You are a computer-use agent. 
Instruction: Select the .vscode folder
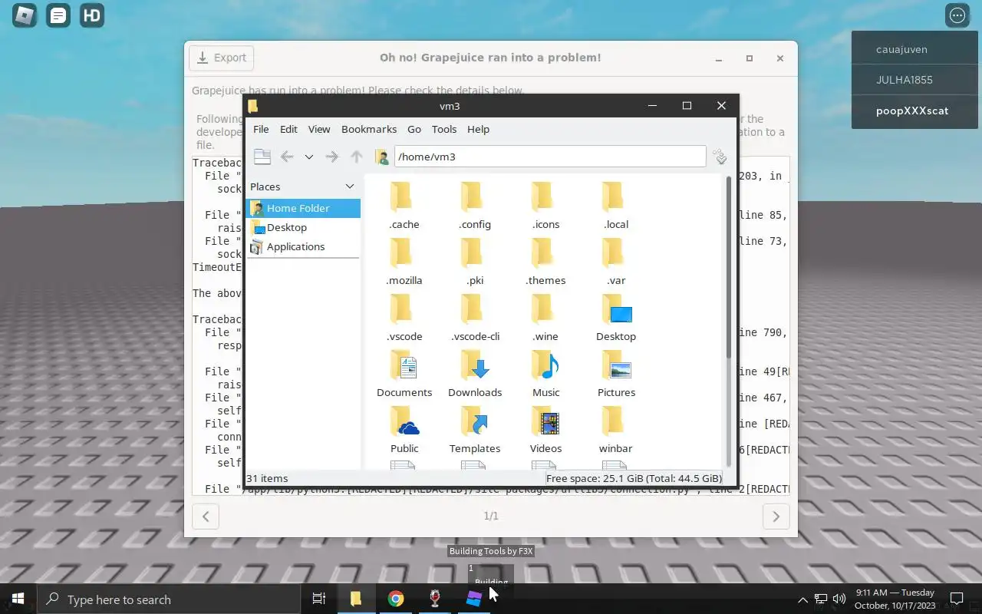[x=404, y=318]
